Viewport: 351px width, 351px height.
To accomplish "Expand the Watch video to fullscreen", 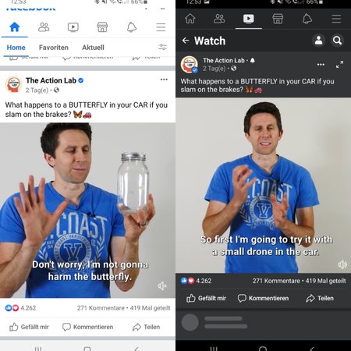I will tap(339, 65).
